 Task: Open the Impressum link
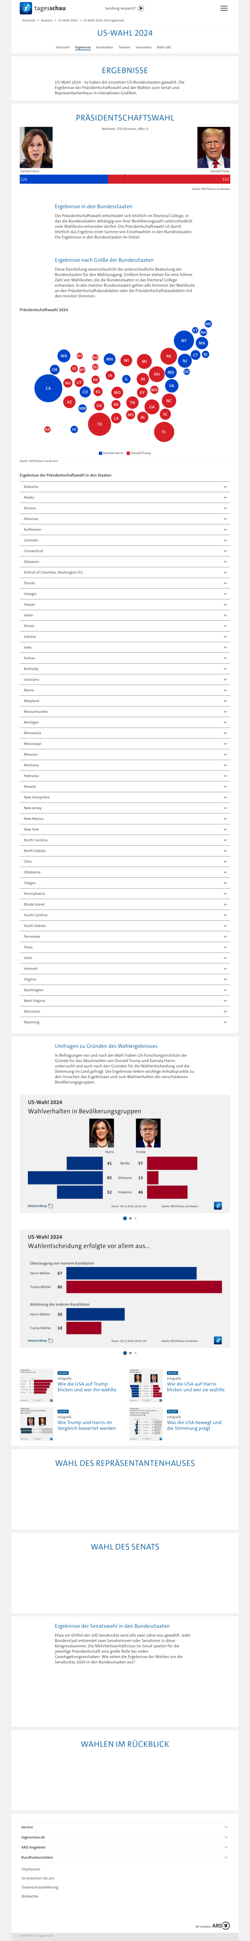pos(31,1870)
